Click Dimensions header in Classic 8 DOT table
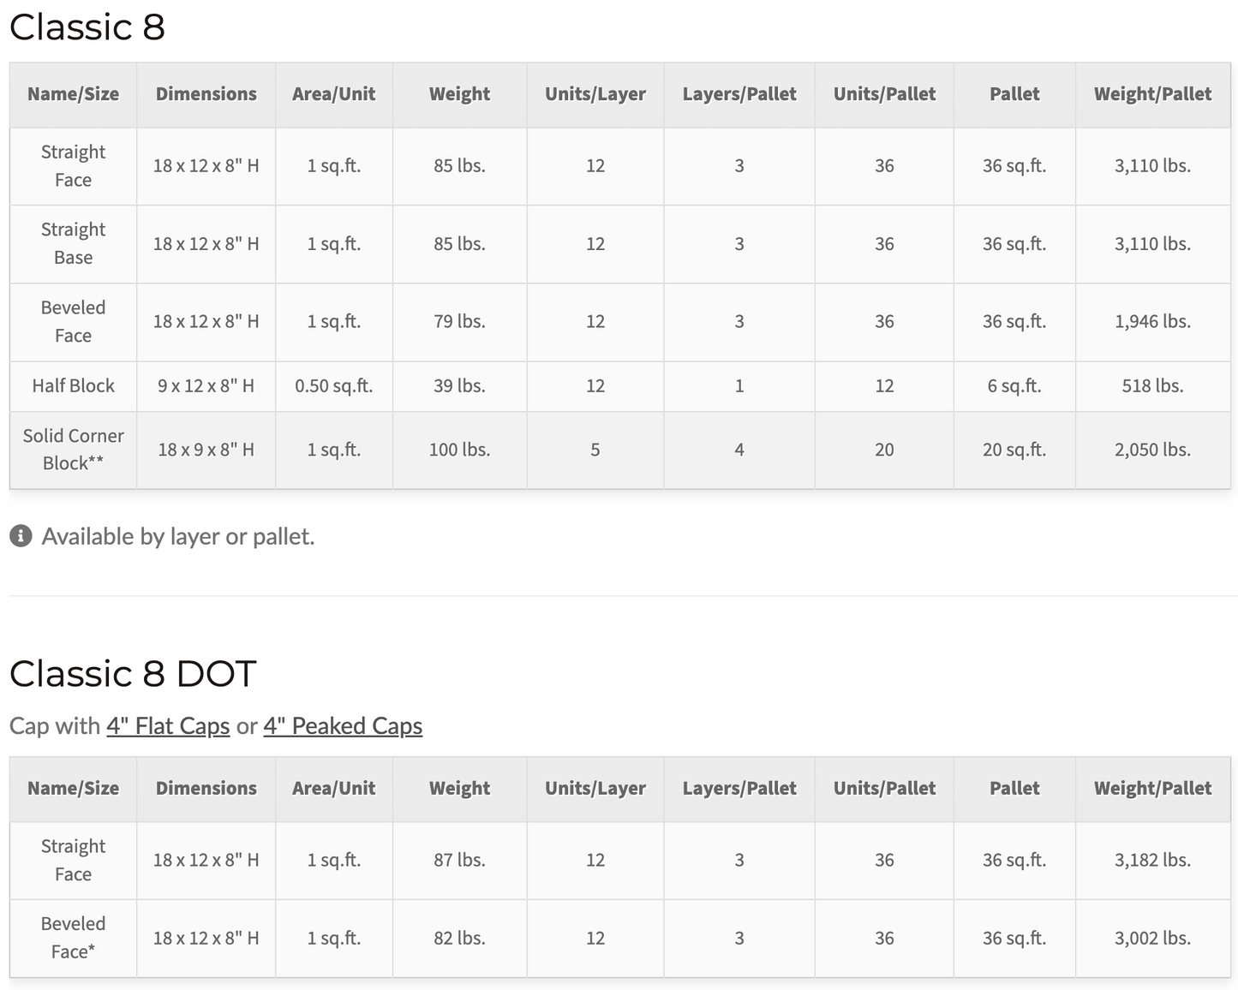 coord(206,789)
